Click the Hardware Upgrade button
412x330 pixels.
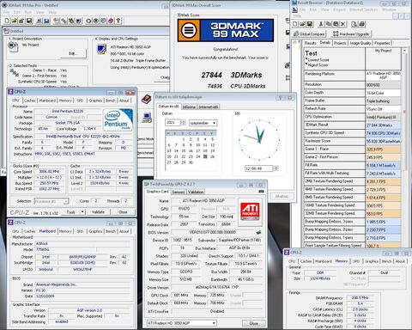351,34
